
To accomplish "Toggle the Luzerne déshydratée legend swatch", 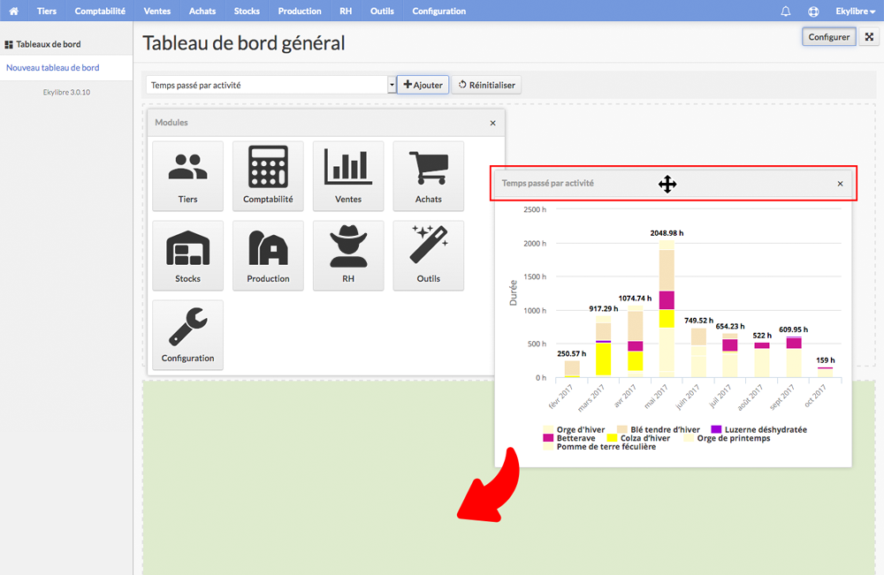I will (x=716, y=429).
